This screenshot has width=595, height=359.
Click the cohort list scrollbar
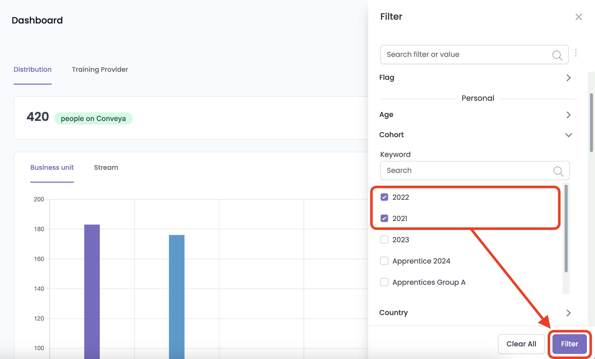[x=566, y=229]
